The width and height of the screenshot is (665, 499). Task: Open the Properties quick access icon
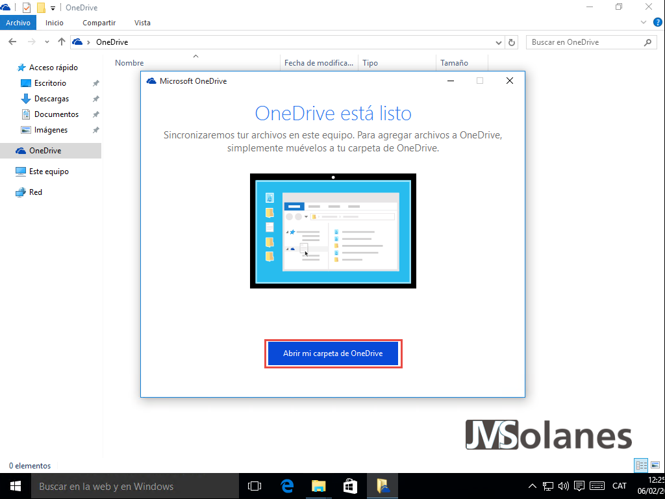click(x=27, y=7)
